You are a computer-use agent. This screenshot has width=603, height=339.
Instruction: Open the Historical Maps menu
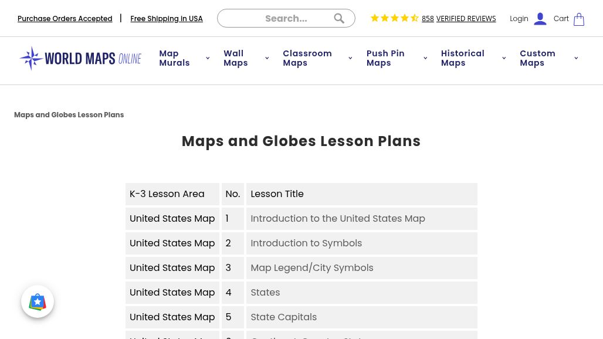(x=463, y=58)
